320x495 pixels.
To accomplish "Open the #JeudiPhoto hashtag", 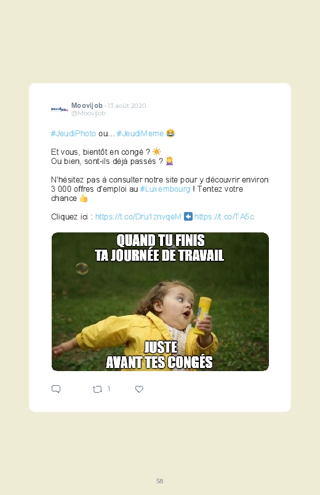I will pos(73,134).
